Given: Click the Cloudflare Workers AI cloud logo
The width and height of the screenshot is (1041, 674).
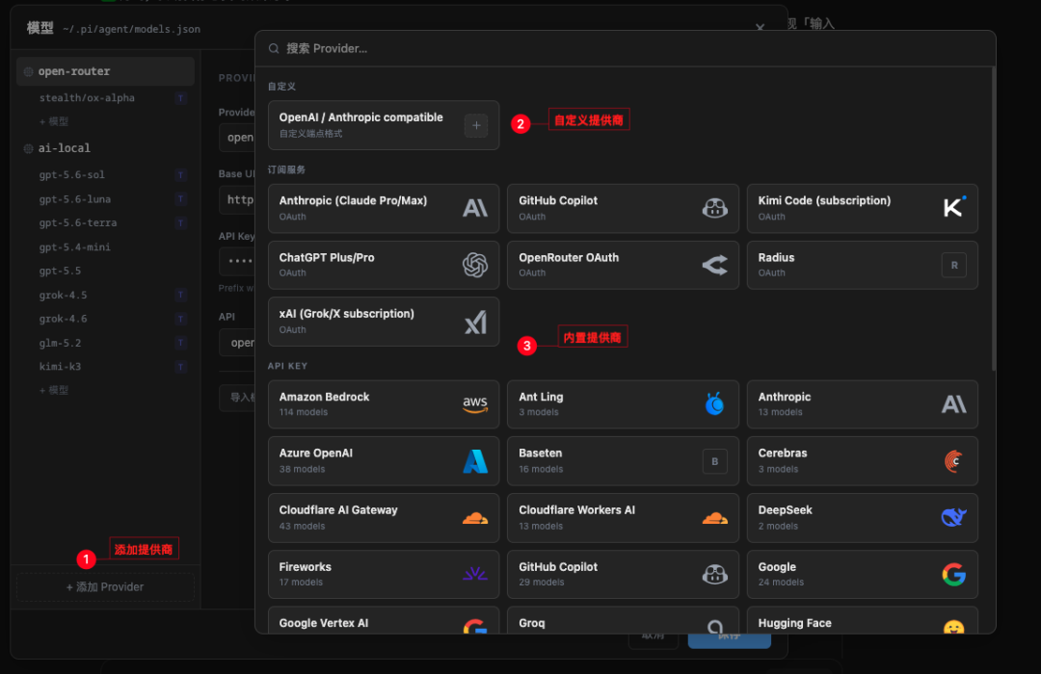Looking at the screenshot, I should [714, 518].
